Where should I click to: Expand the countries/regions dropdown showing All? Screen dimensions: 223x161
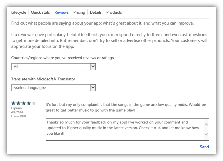(x=54, y=67)
